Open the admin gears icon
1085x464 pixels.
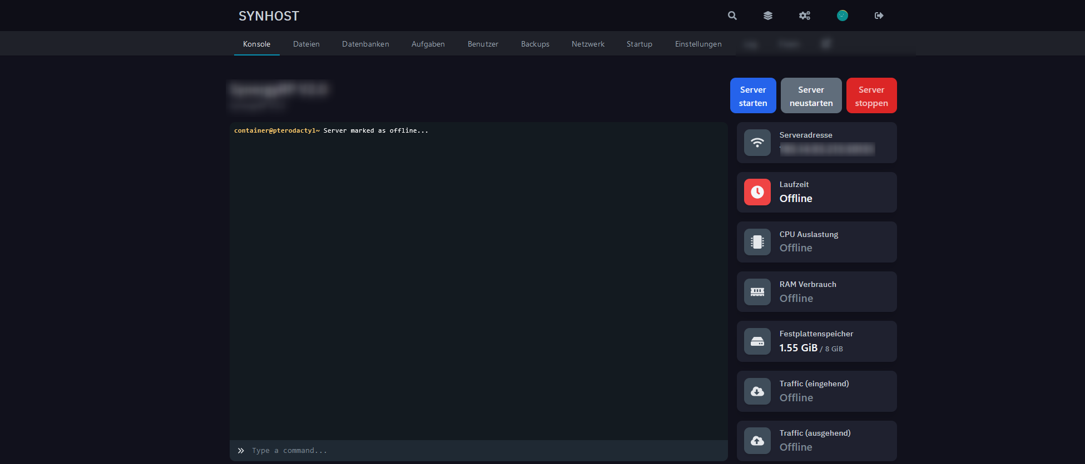(x=805, y=16)
